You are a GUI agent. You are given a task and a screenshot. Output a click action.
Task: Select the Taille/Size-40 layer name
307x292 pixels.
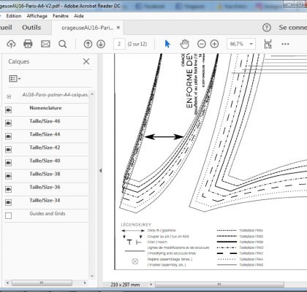click(x=45, y=161)
